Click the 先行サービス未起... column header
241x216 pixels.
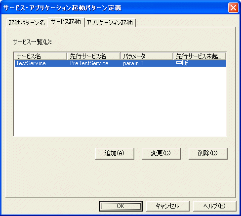200,56
